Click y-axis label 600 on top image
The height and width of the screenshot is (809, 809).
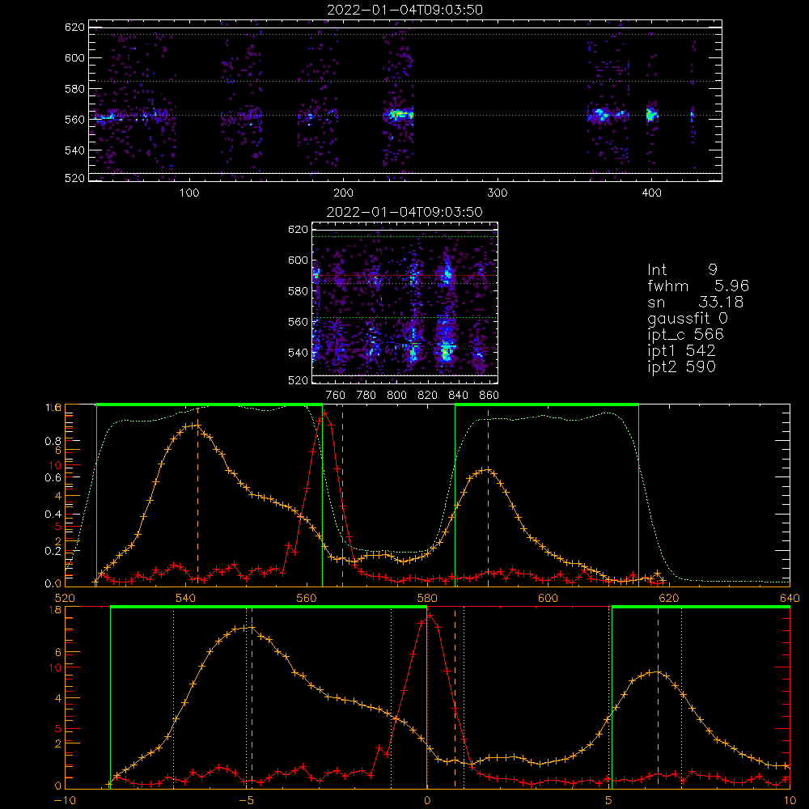coord(74,57)
